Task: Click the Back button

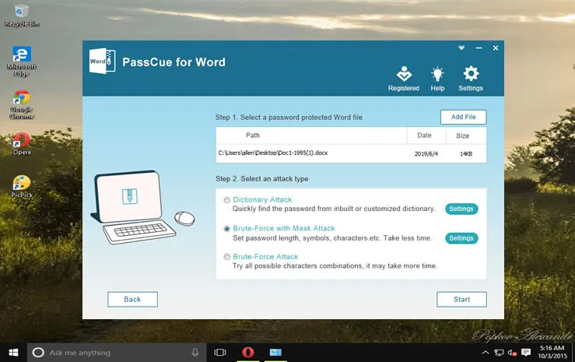Action: click(132, 299)
